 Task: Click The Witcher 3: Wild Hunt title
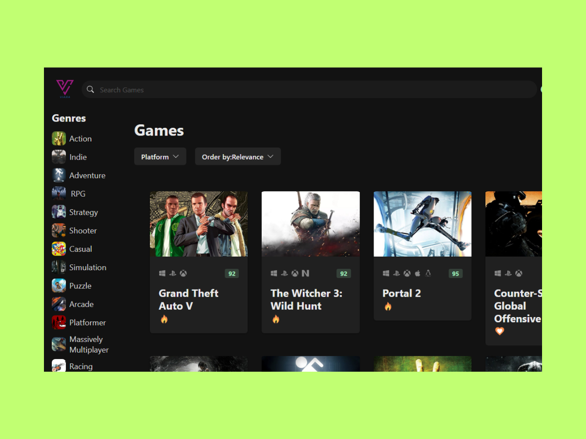[x=307, y=299]
